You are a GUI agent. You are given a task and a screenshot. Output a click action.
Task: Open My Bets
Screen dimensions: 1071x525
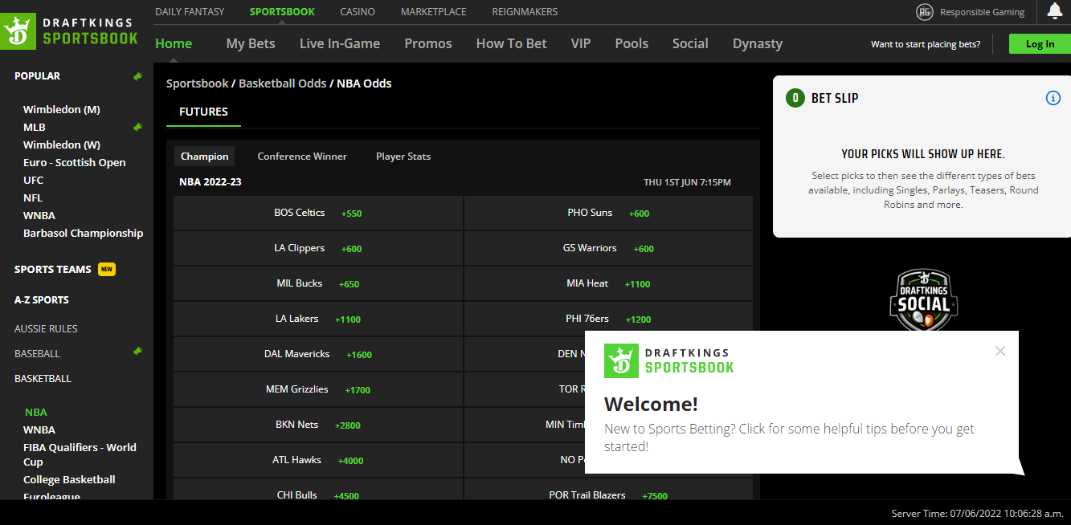(x=251, y=43)
